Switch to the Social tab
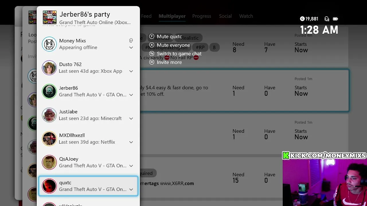 (225, 16)
